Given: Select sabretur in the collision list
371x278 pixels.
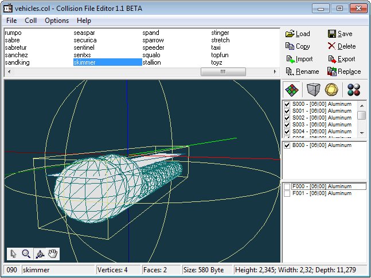Looking at the screenshot, I should tap(15, 47).
